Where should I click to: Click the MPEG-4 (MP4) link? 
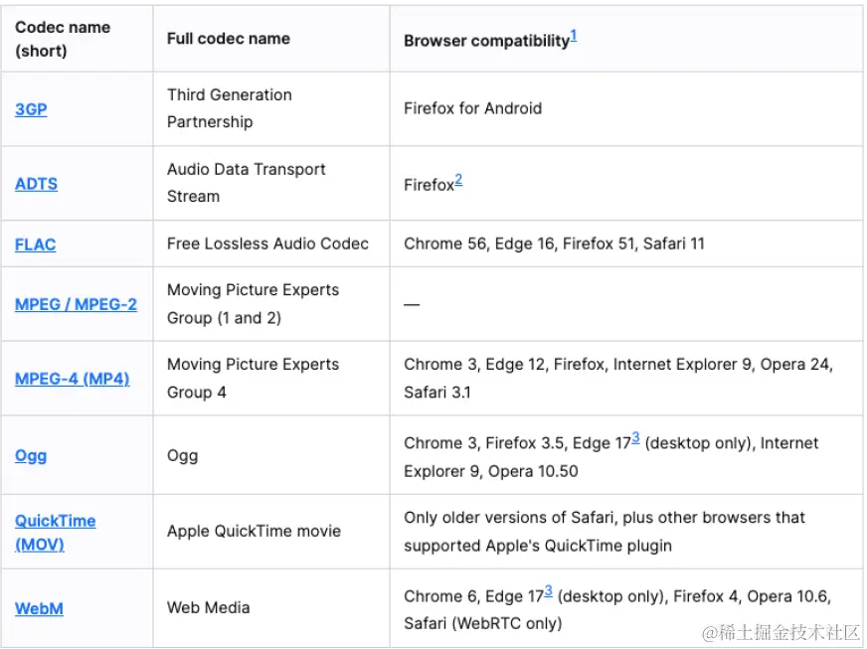(72, 379)
